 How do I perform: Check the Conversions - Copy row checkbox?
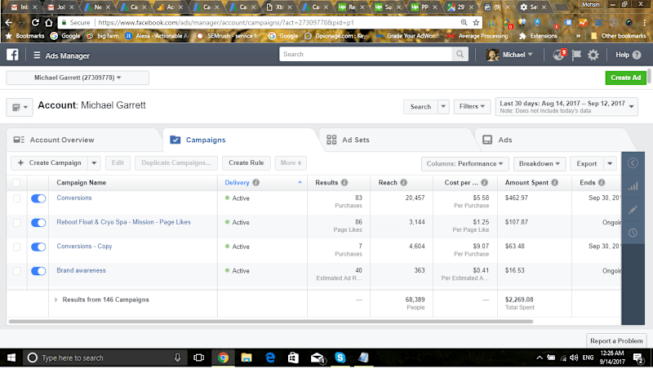tap(16, 247)
